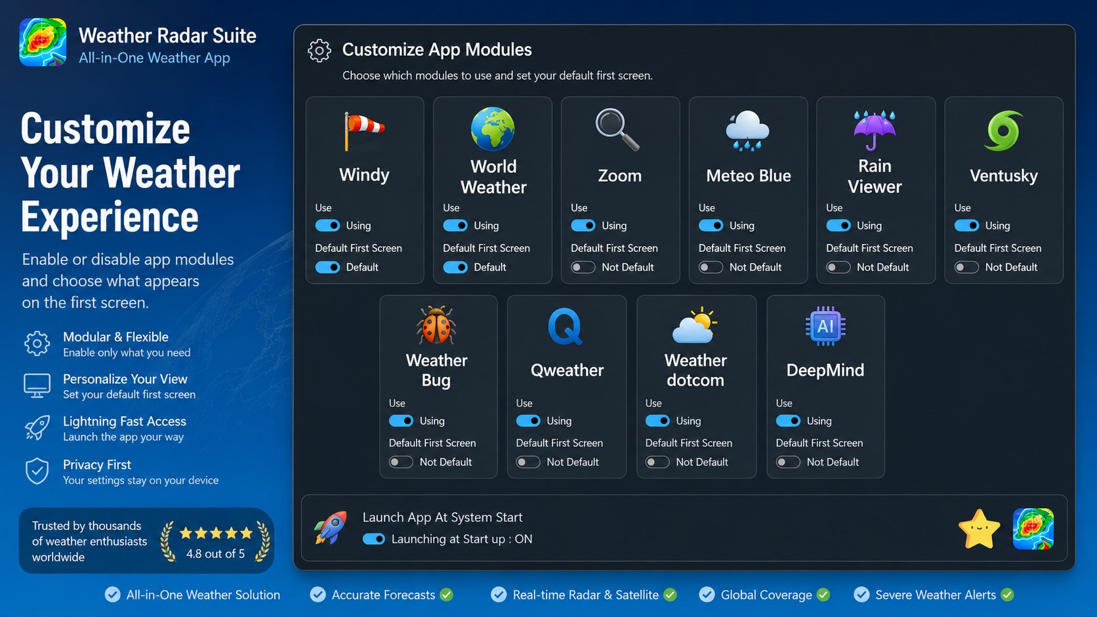Image resolution: width=1097 pixels, height=617 pixels.
Task: Click the Zoom magnifying glass icon
Action: pos(617,130)
